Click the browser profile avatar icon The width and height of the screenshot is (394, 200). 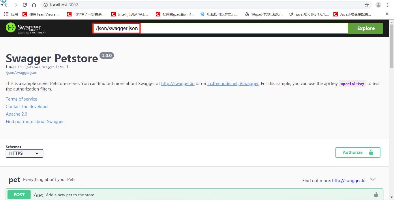click(x=378, y=5)
